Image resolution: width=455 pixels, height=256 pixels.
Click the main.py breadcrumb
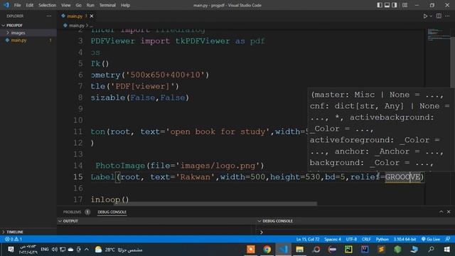77,26
